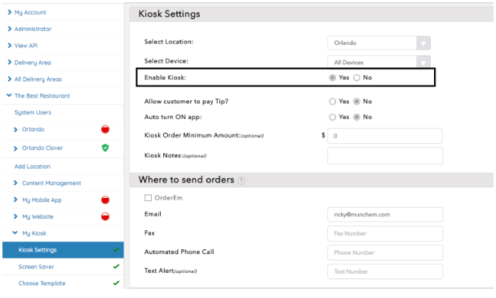Click the red status icon beside My Website
Screen dimensions: 496x298
pos(105,217)
